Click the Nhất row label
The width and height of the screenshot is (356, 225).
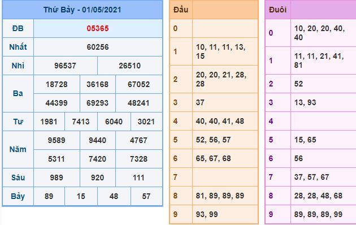click(18, 47)
